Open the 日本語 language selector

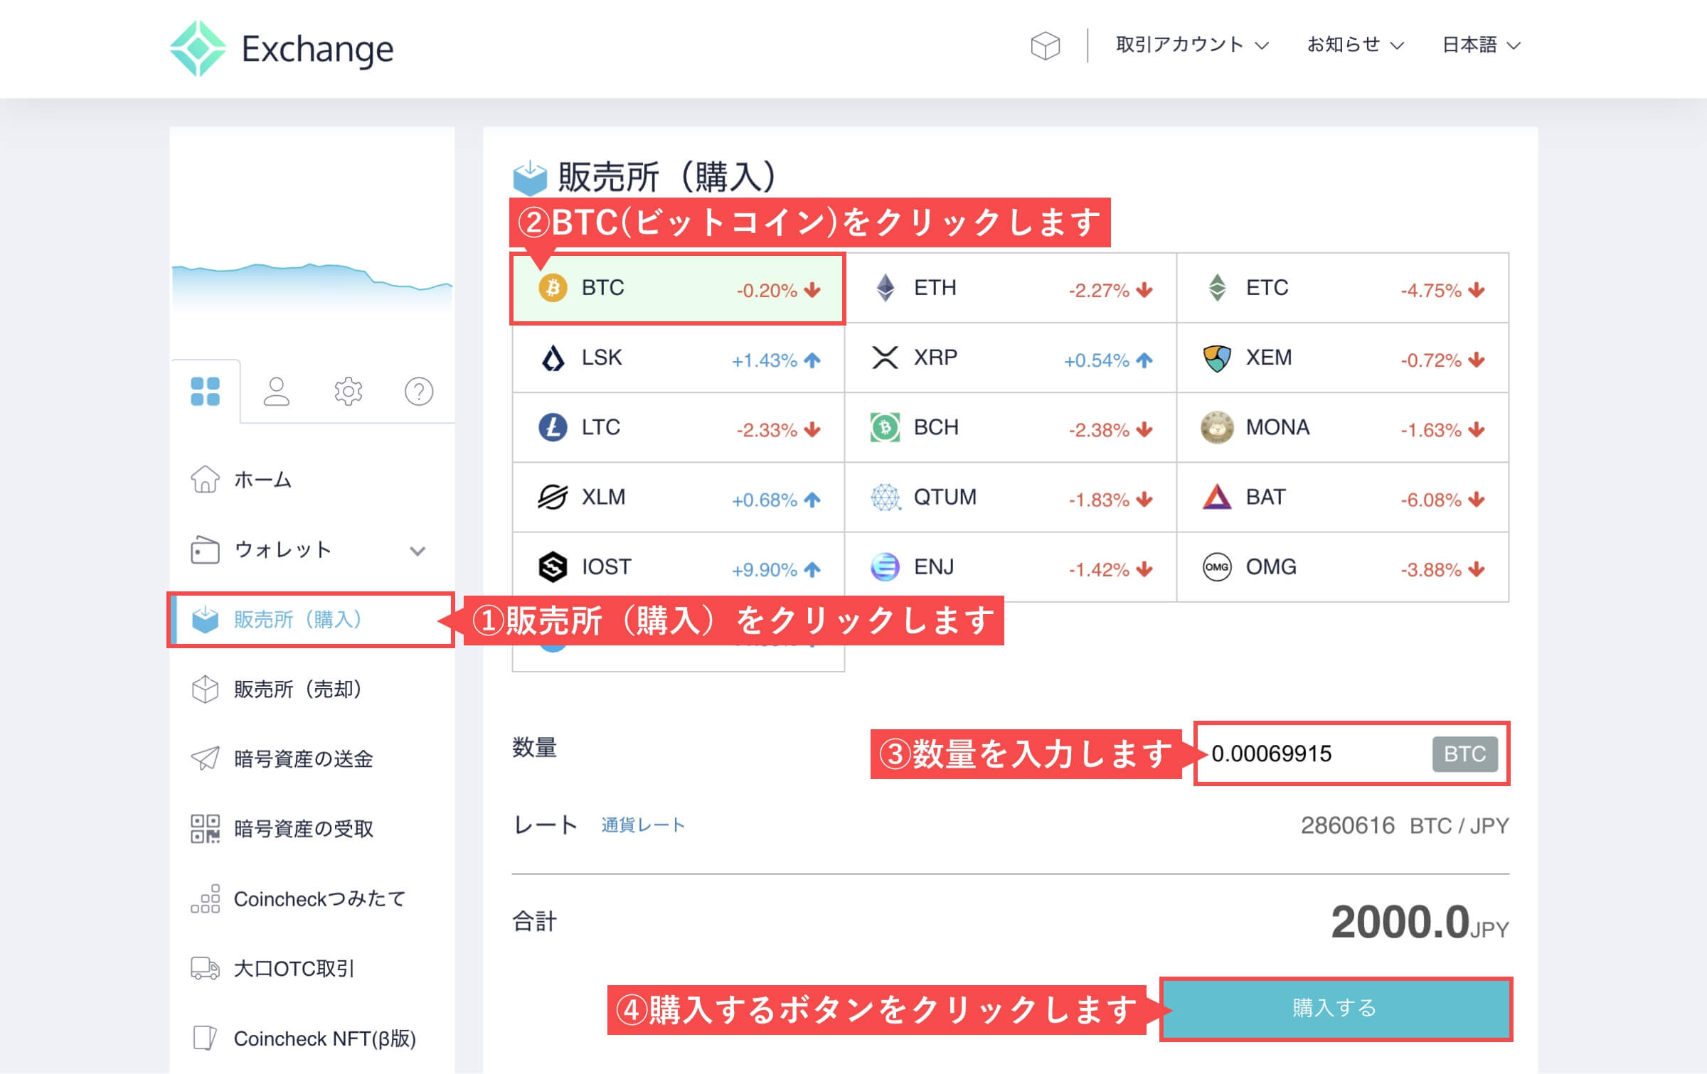[x=1481, y=45]
